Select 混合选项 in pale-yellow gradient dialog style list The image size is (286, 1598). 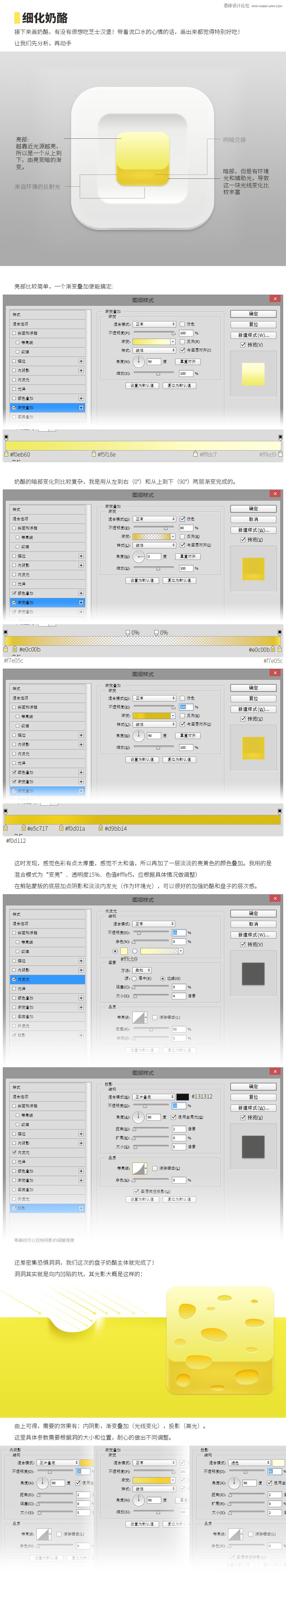tap(47, 324)
